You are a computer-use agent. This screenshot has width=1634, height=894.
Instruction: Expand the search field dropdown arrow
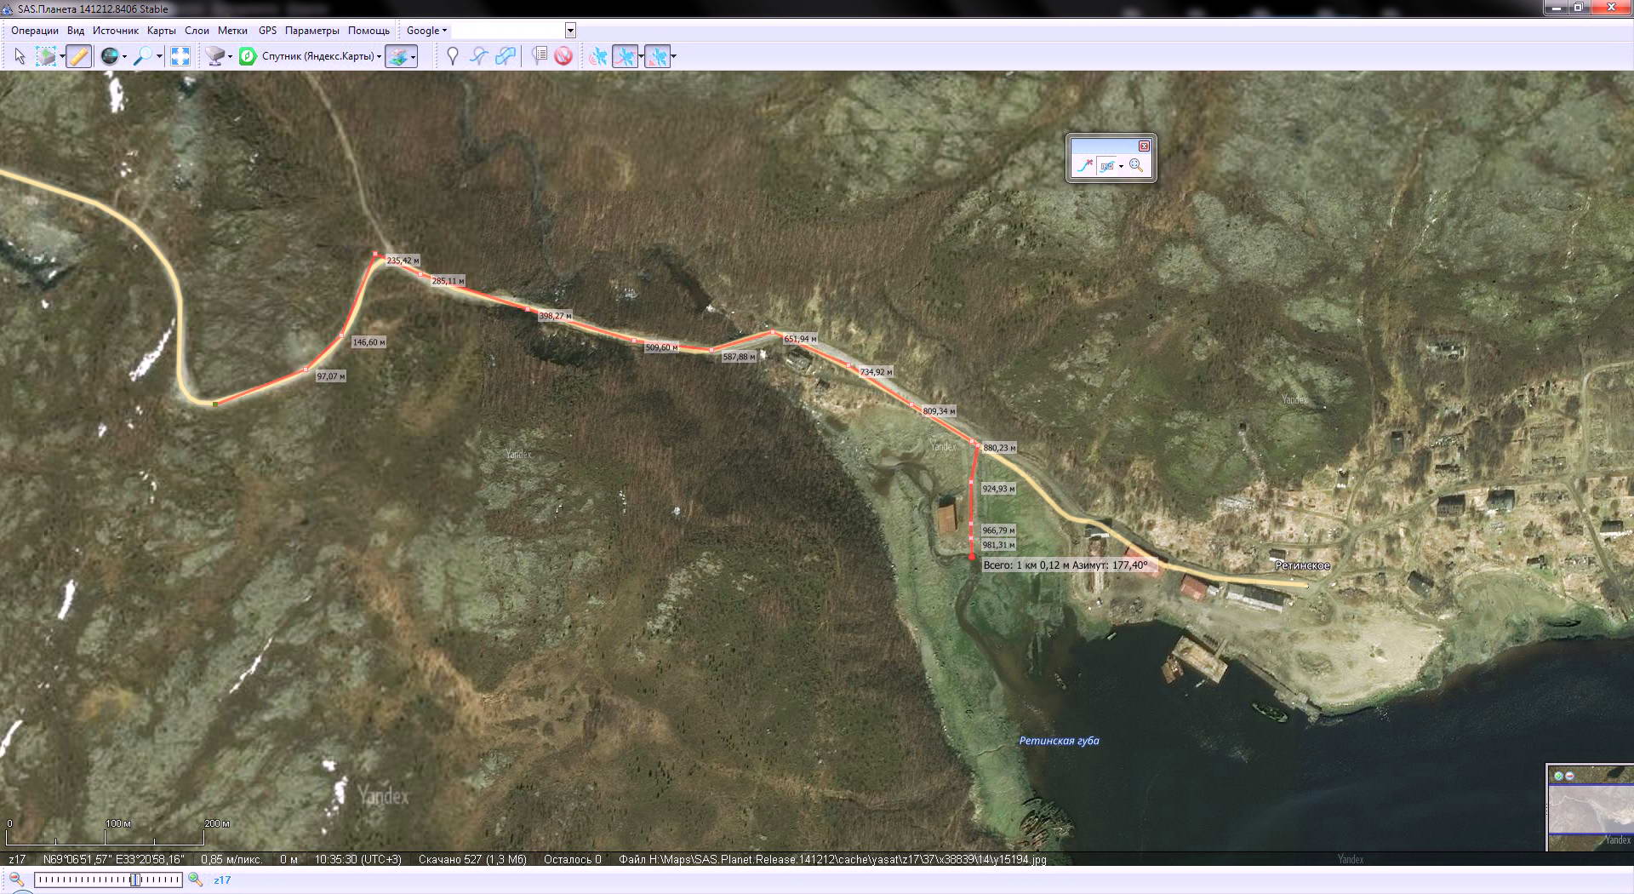(570, 31)
